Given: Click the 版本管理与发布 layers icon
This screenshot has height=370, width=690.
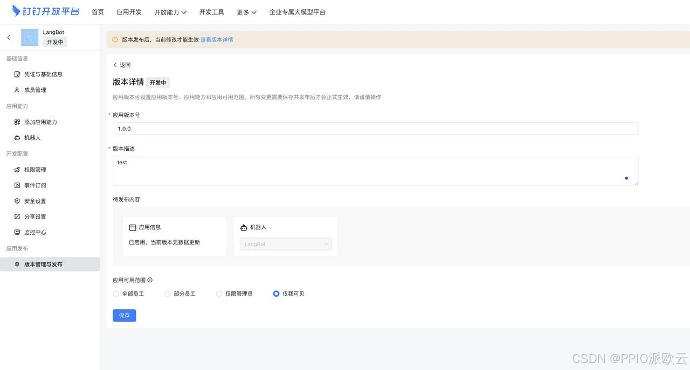Looking at the screenshot, I should point(17,264).
